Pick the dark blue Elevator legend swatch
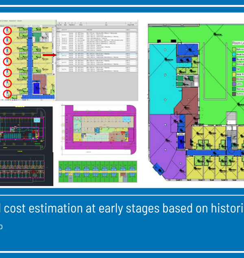This screenshot has height=258, width=244. [x=234, y=59]
